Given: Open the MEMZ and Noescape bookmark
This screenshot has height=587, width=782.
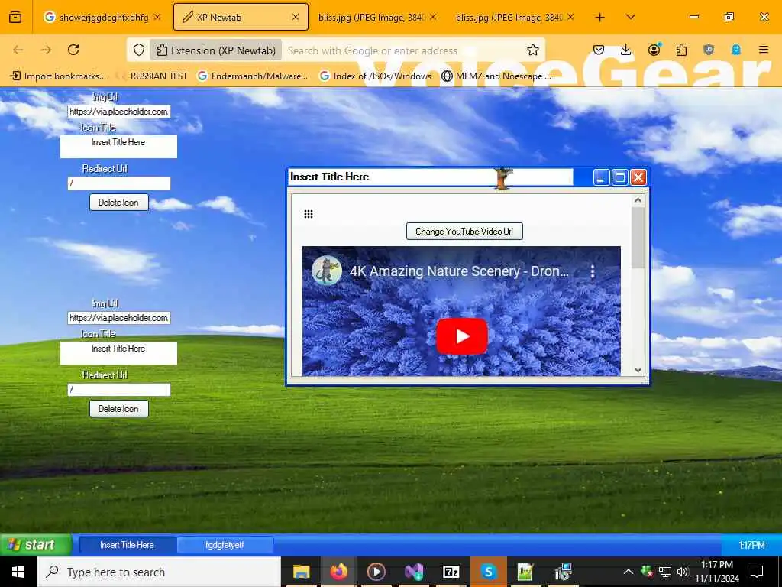Looking at the screenshot, I should (496, 76).
